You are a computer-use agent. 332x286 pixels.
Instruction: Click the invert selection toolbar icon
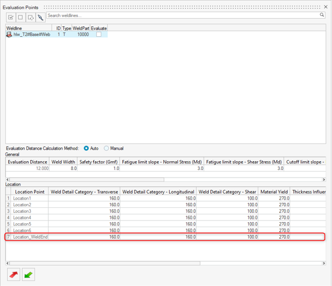(31, 16)
